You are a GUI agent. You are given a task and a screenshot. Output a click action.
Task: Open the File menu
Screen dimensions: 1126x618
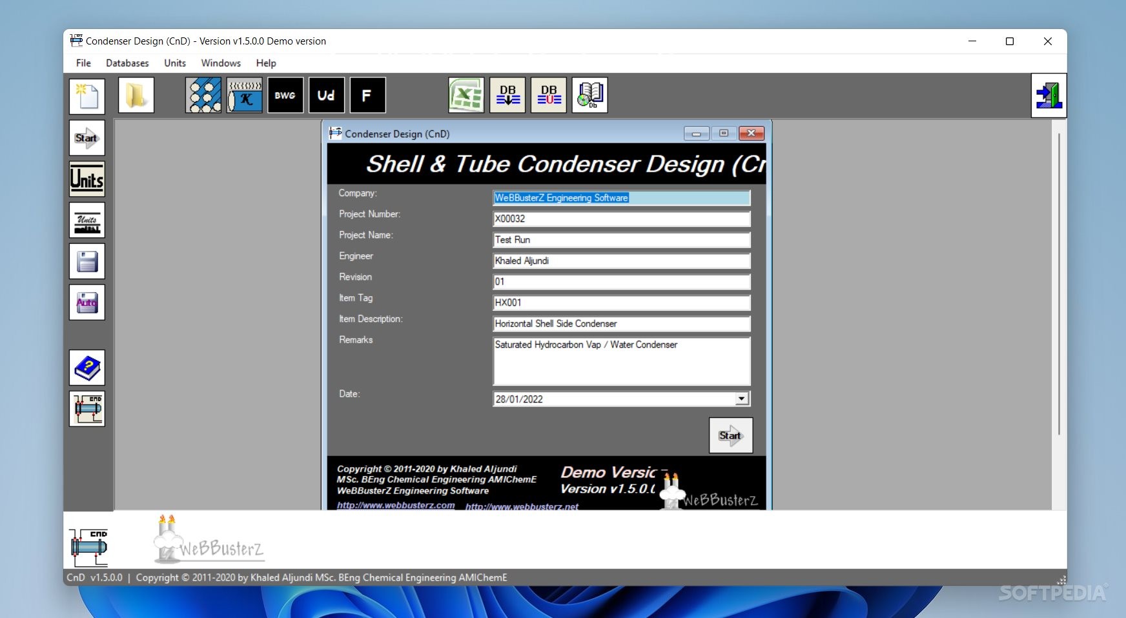[83, 63]
